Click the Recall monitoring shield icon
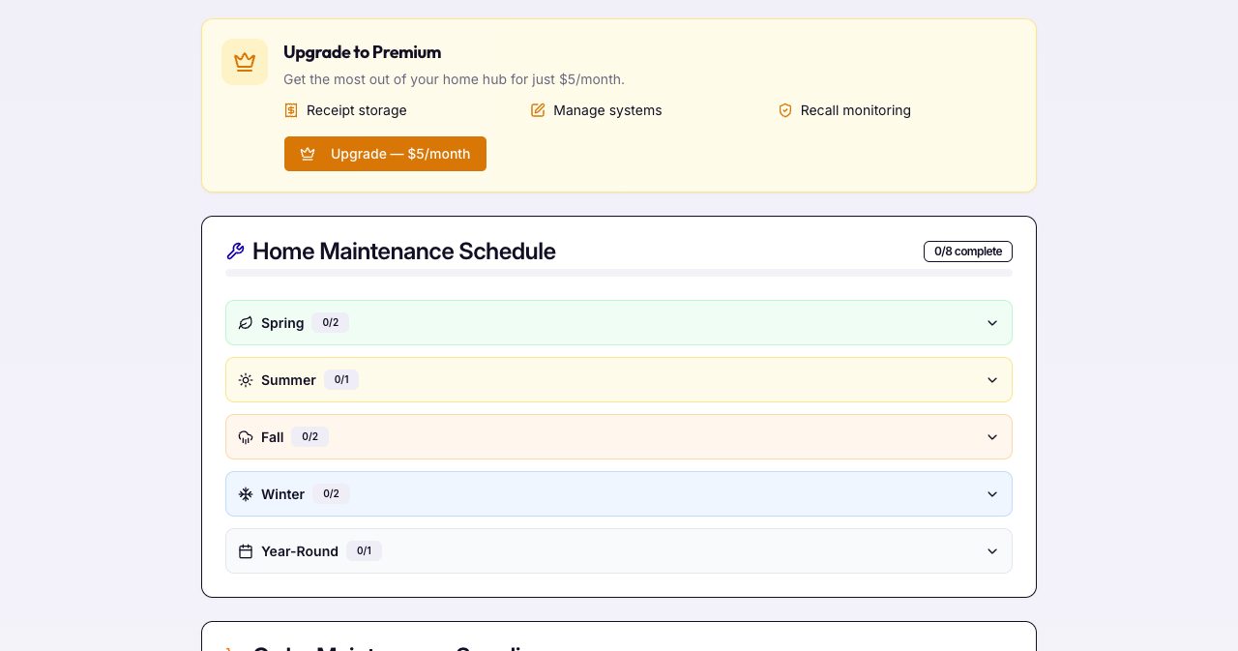This screenshot has width=1238, height=651. [x=785, y=110]
